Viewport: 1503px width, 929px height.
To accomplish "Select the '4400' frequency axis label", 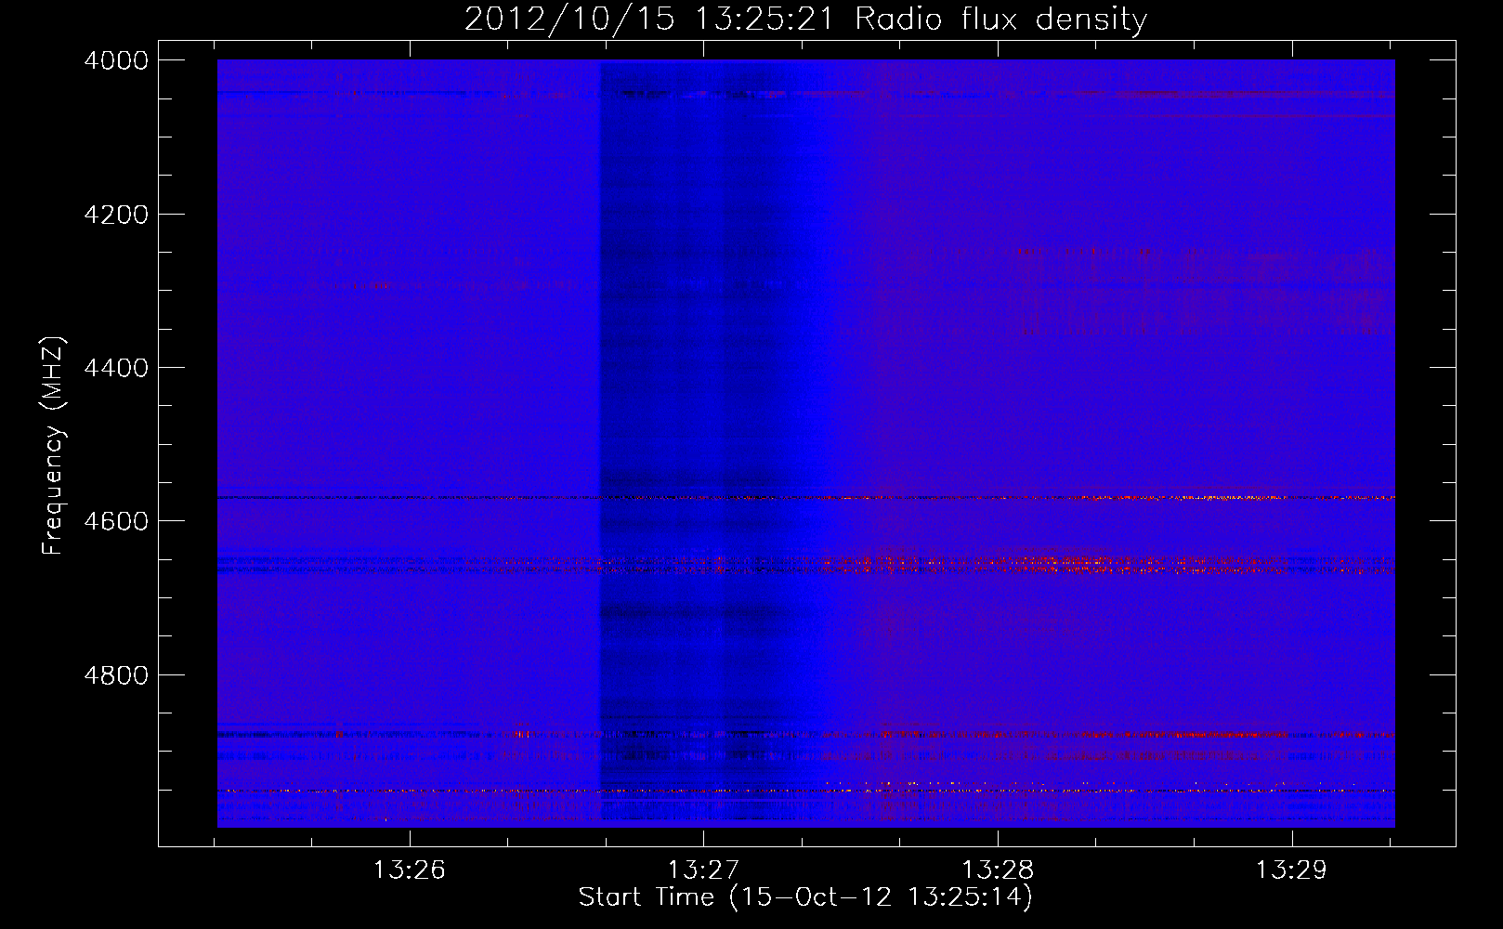I will (x=116, y=368).
